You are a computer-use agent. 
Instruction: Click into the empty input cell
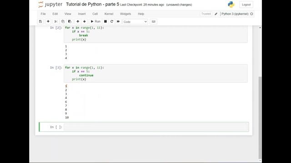[x=156, y=127]
